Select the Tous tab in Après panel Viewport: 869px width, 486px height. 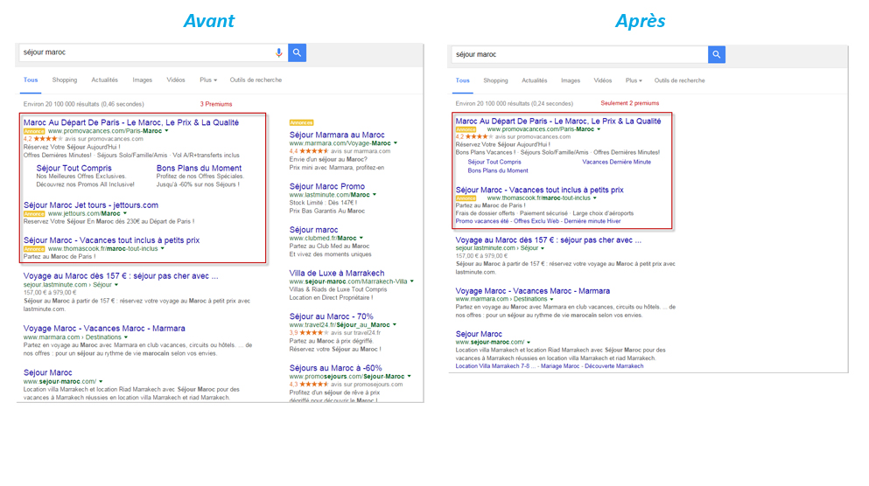click(463, 80)
